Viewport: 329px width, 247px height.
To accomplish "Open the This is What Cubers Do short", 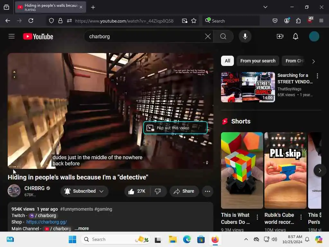I will click(x=242, y=170).
